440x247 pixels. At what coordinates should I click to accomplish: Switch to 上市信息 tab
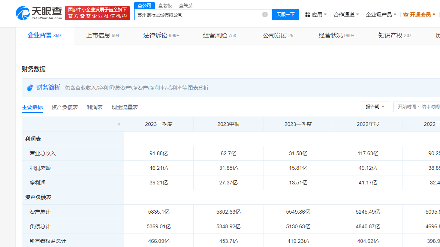(x=103, y=36)
